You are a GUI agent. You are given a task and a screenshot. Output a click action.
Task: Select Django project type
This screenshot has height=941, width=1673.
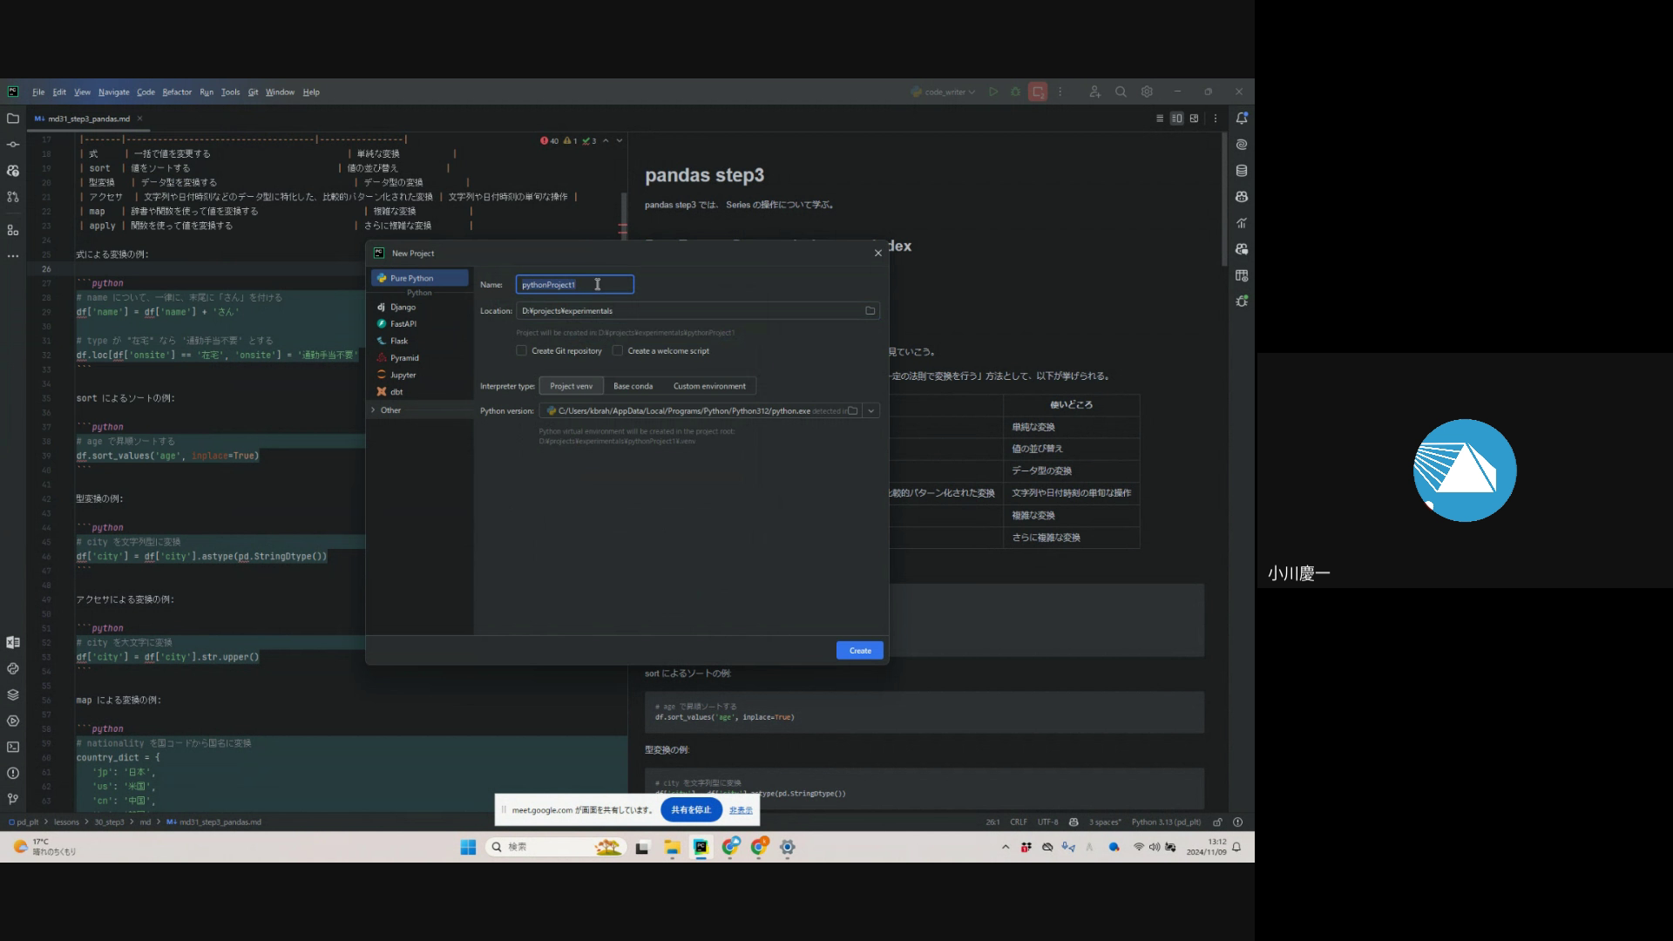403,308
